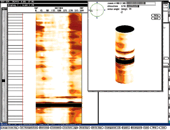Click the compass orientation circle
The image size is (170, 130).
click(97, 10)
